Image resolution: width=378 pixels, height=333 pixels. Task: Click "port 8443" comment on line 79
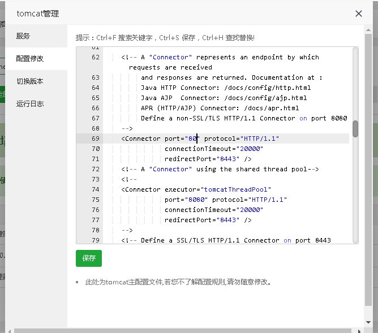(x=313, y=240)
